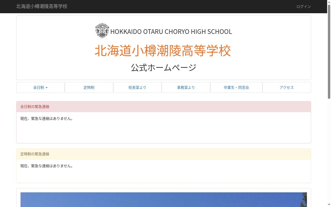
Task: Click the 公式ホームページ heading
Action: pyautogui.click(x=164, y=68)
